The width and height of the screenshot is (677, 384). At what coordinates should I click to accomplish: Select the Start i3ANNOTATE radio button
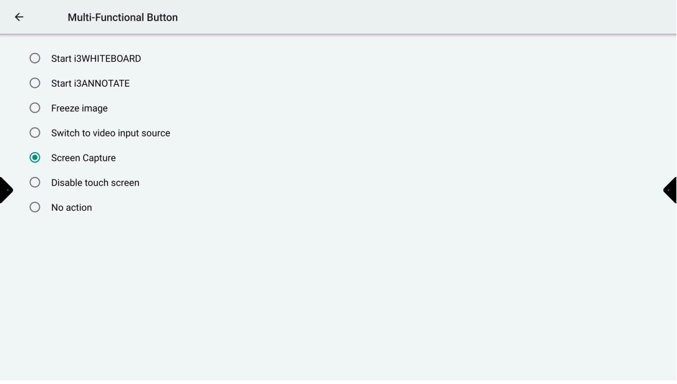coord(35,84)
